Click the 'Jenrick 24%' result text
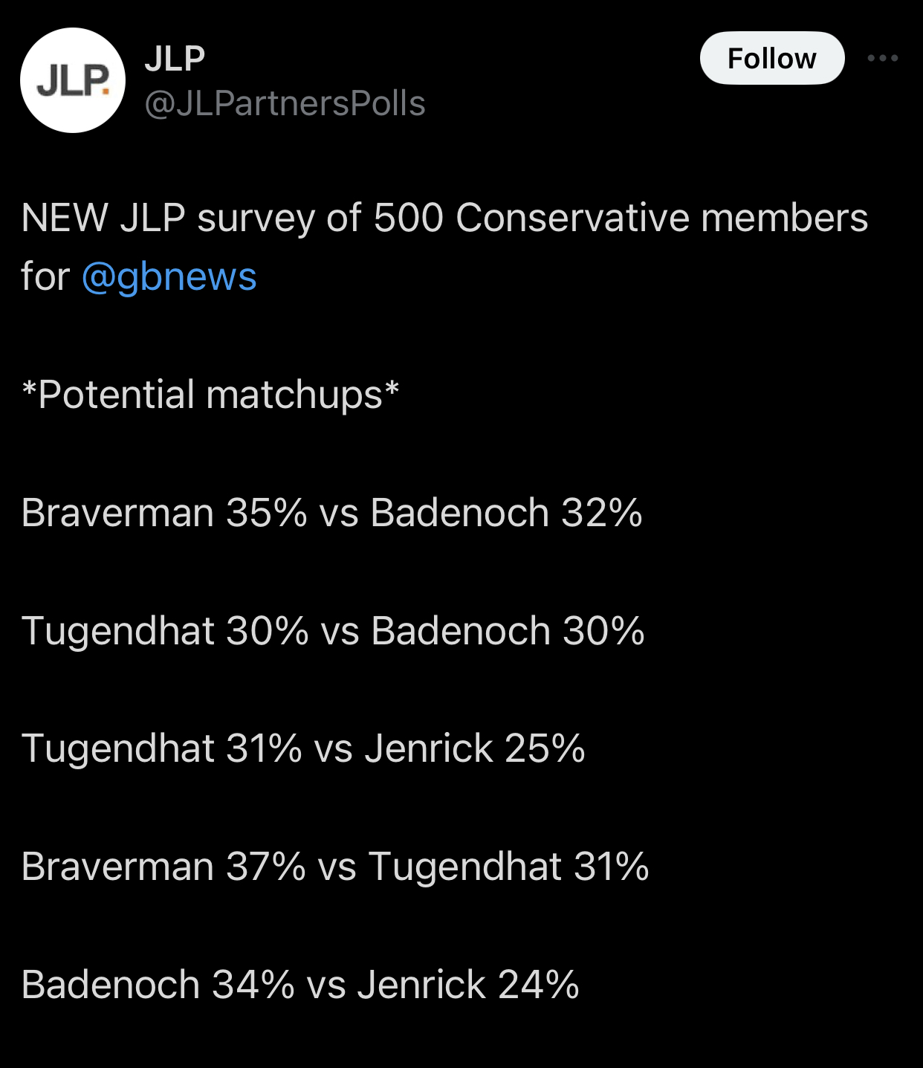The image size is (923, 1068). pos(468,985)
